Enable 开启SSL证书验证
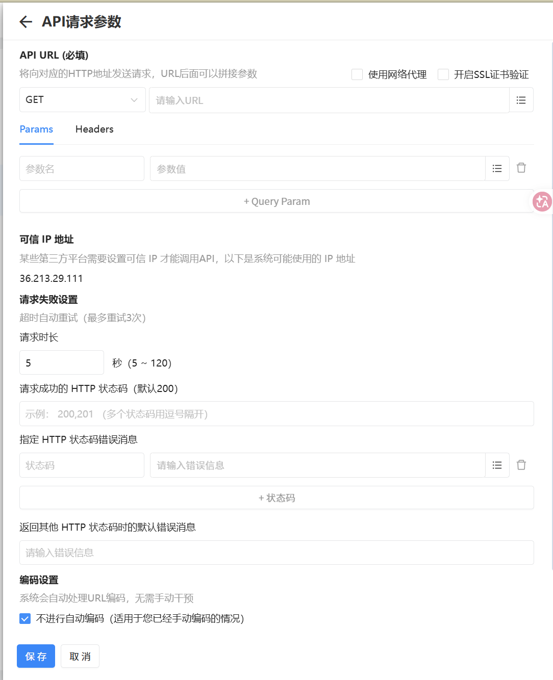The image size is (553, 680). [x=443, y=74]
